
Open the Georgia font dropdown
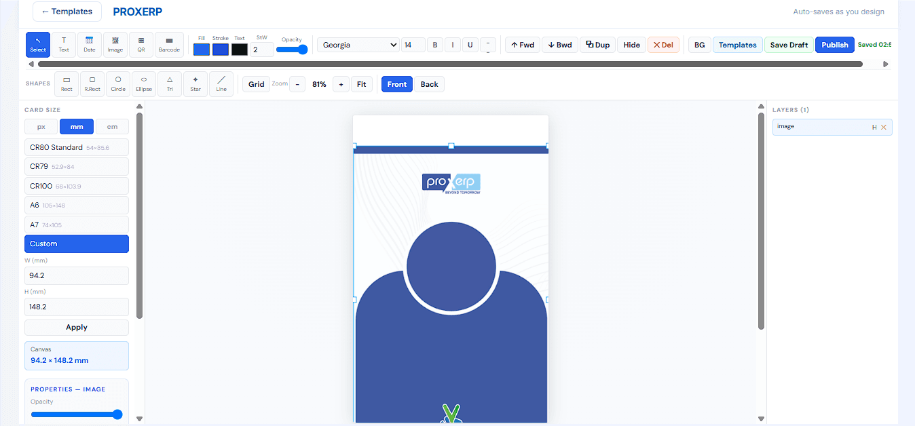pyautogui.click(x=358, y=45)
